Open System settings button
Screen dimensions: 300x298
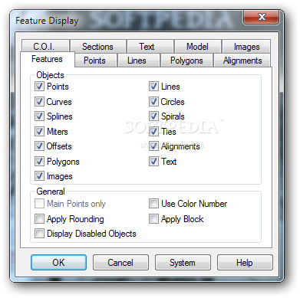coord(183,262)
